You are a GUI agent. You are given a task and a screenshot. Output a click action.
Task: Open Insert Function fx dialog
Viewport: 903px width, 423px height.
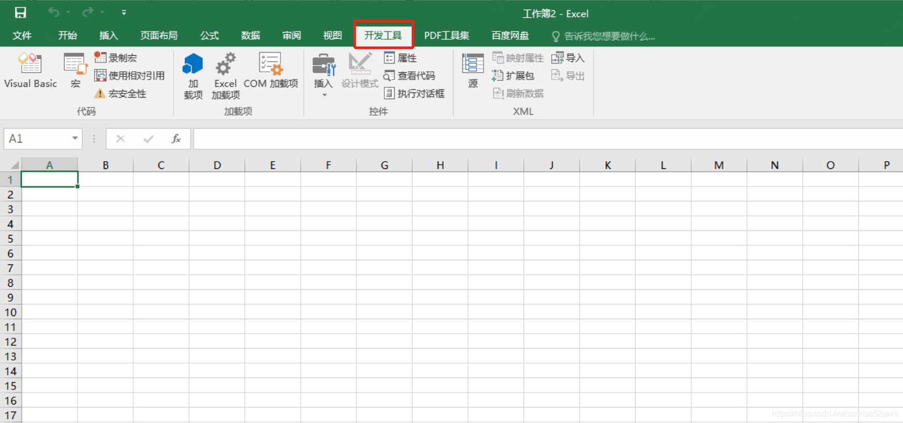point(176,138)
